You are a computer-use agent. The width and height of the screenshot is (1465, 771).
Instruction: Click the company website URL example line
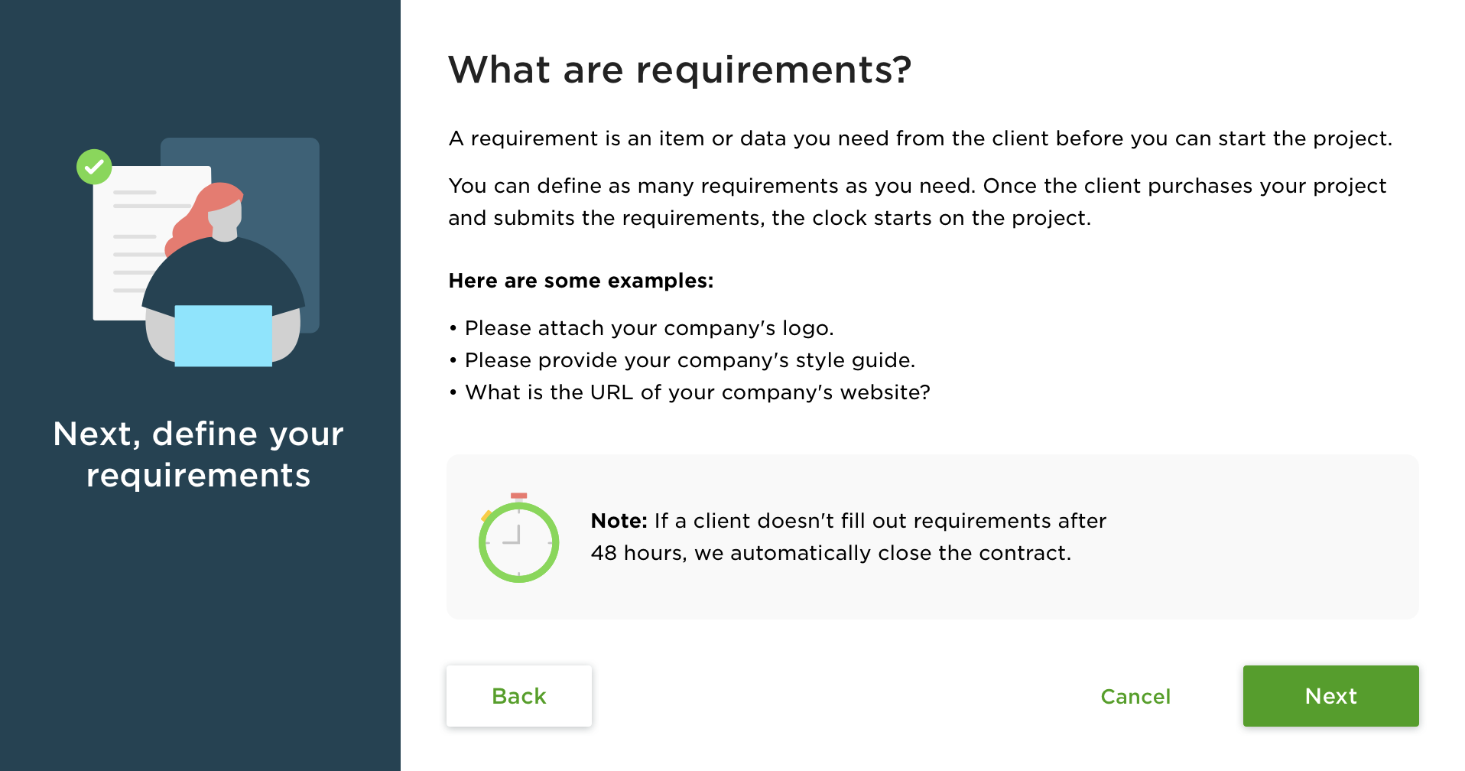coord(697,392)
